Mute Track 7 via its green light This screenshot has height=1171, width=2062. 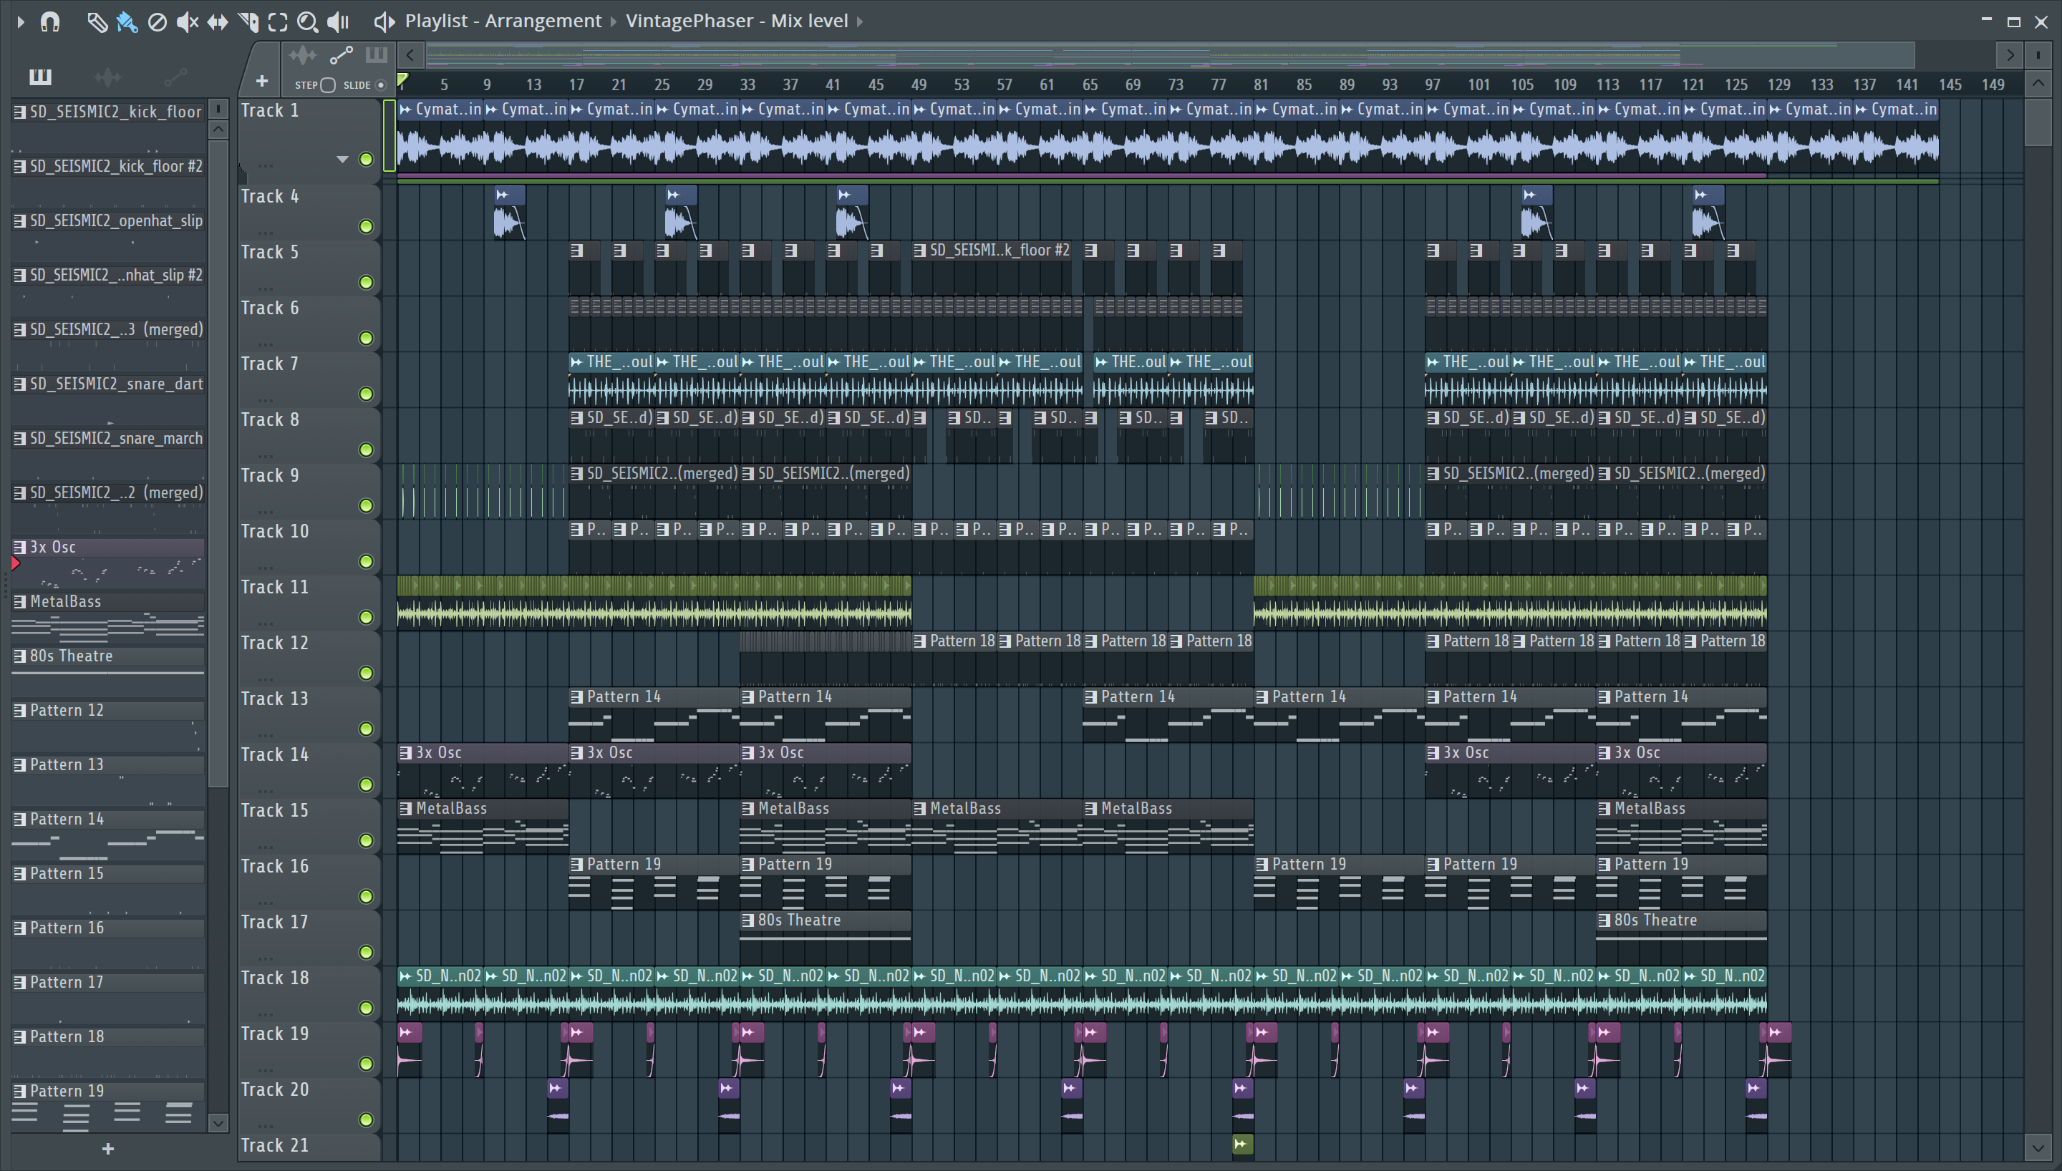(x=366, y=394)
